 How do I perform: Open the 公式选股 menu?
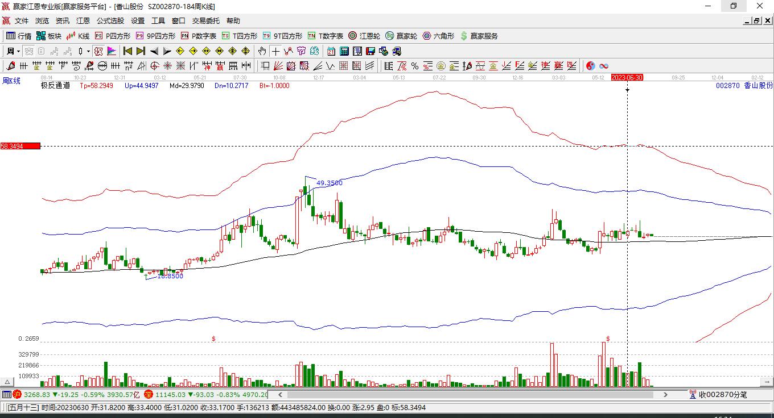(x=110, y=21)
